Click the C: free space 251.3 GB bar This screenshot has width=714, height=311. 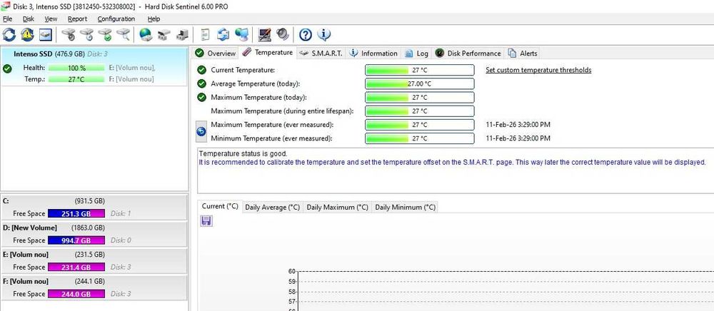pos(76,214)
